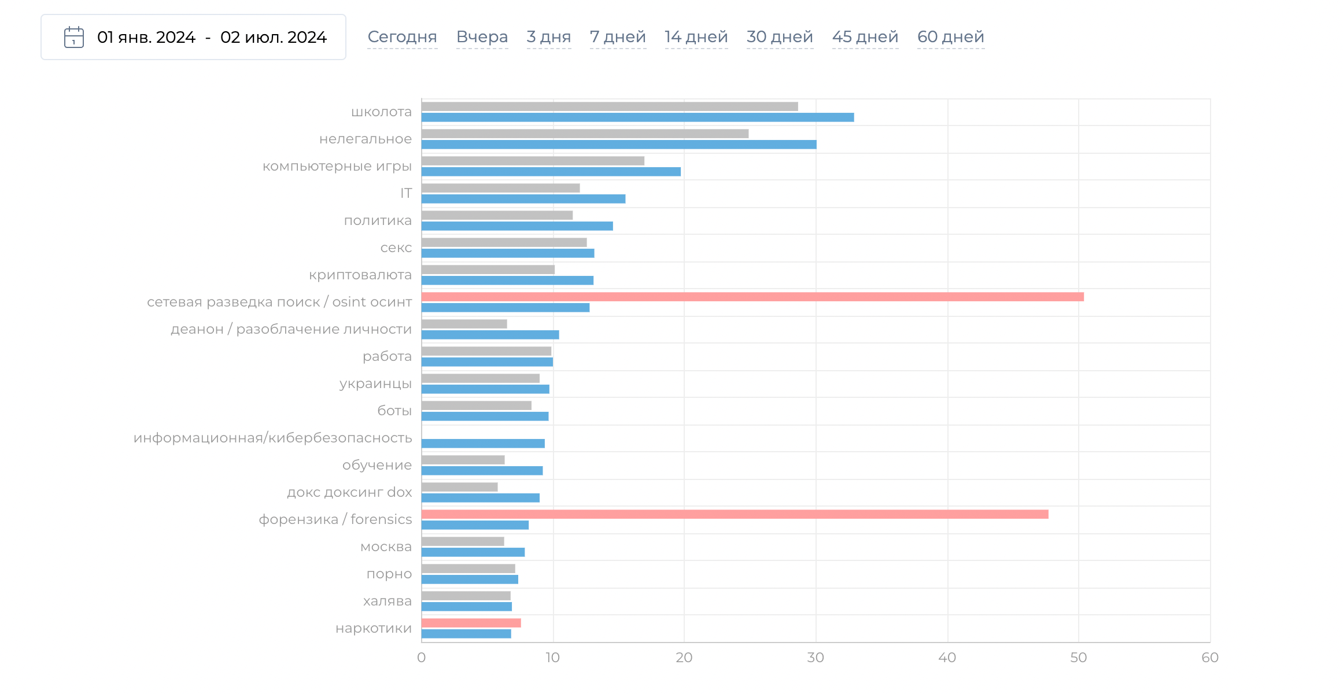Click the label сетевая разведка поиск / osint осинт

pos(279,302)
